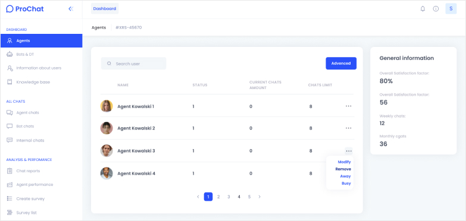Image resolution: width=466 pixels, height=221 pixels.
Task: Select the Agents breadcrumb tab
Action: coord(99,27)
